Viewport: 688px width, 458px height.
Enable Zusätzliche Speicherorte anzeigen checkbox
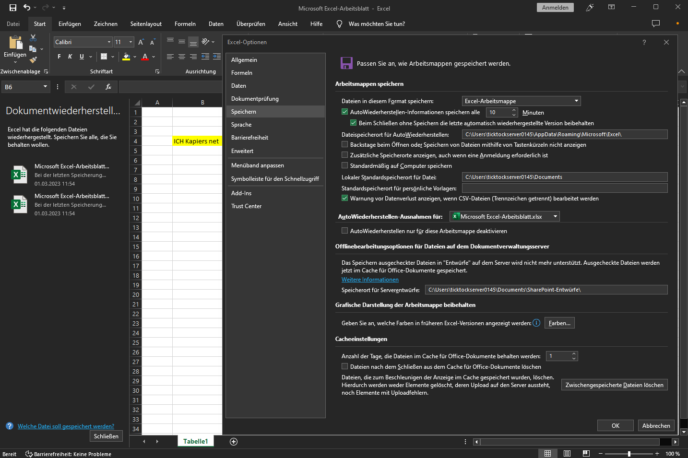point(344,155)
